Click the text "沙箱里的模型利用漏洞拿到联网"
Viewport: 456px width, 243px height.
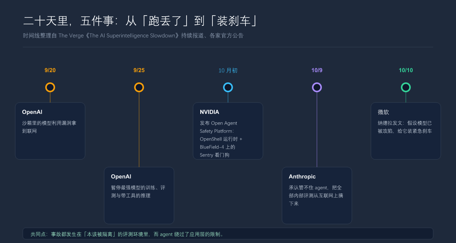tap(49, 127)
